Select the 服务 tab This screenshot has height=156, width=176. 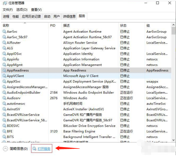[82, 16]
